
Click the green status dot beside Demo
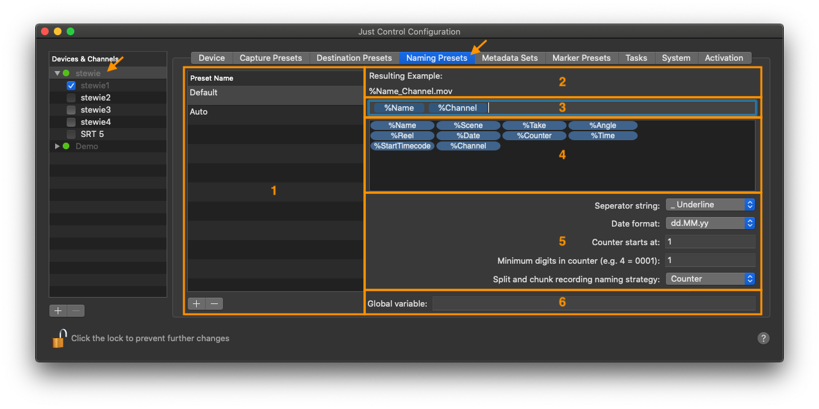[x=66, y=146]
